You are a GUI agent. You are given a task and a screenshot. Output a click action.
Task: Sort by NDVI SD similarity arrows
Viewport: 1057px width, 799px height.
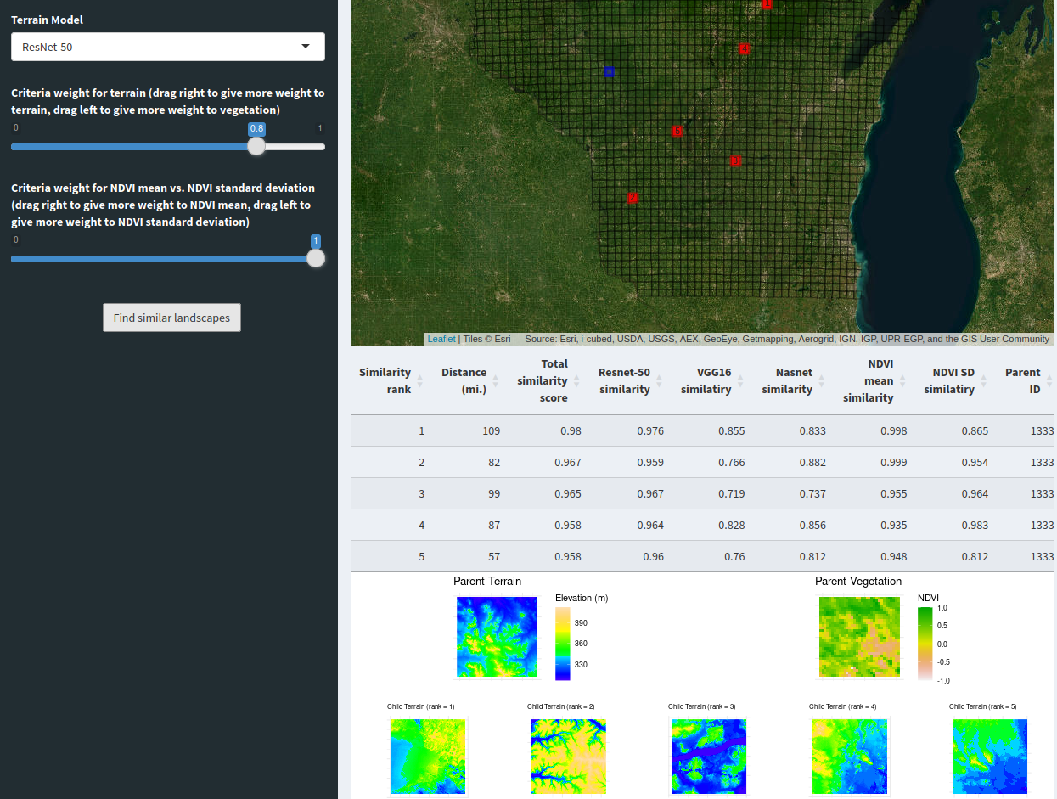[x=984, y=381]
